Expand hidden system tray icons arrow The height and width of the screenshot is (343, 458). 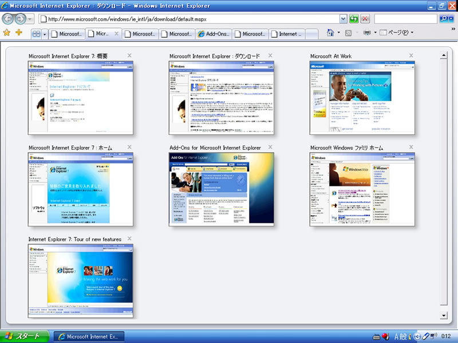[x=417, y=337]
